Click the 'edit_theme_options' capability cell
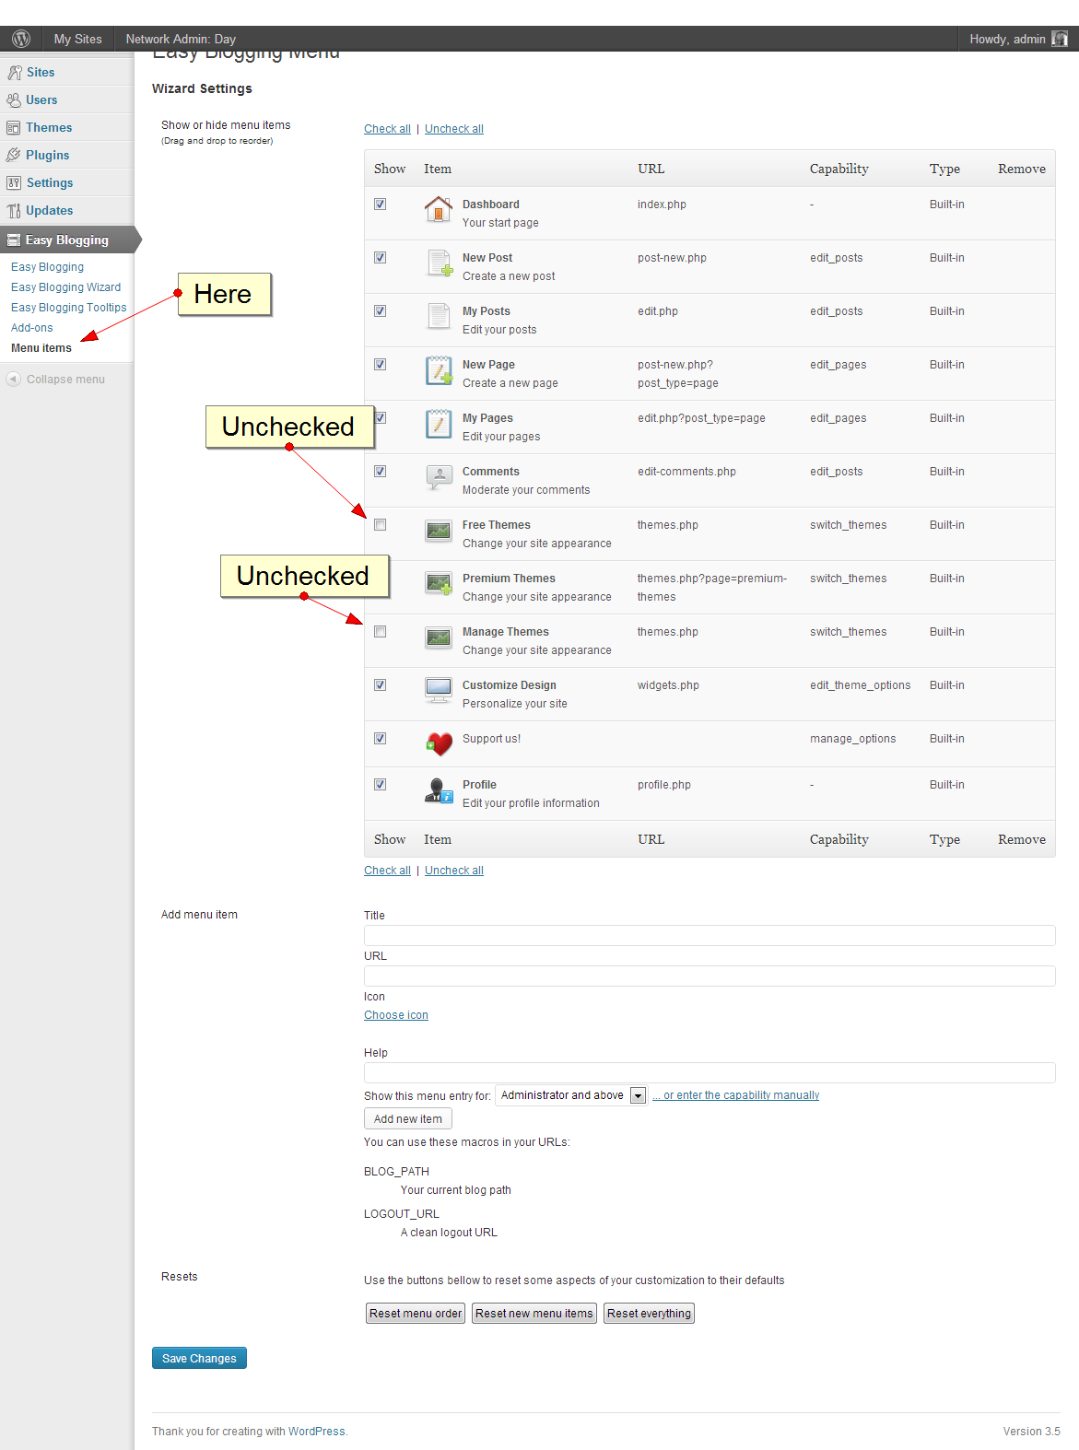The image size is (1079, 1450). [x=860, y=685]
